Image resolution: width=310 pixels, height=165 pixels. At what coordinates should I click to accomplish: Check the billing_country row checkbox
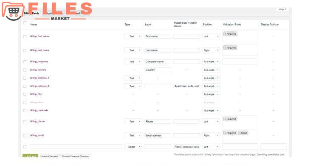click(25, 70)
